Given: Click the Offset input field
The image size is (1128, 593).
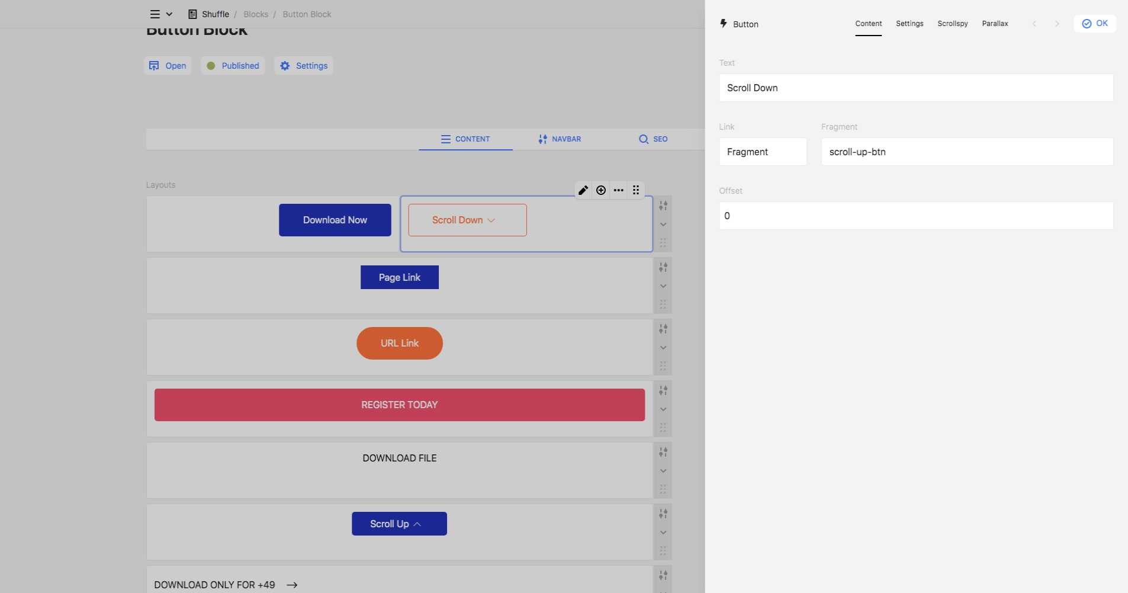Looking at the screenshot, I should pos(916,216).
